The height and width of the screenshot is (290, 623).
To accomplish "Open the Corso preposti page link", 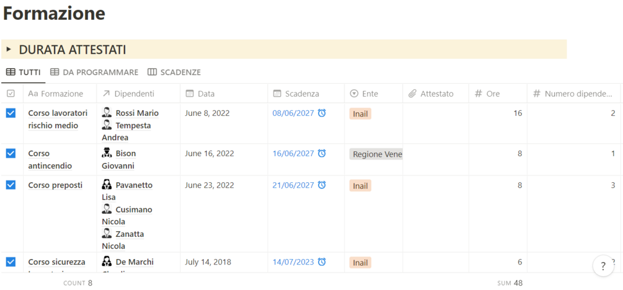I will (55, 185).
